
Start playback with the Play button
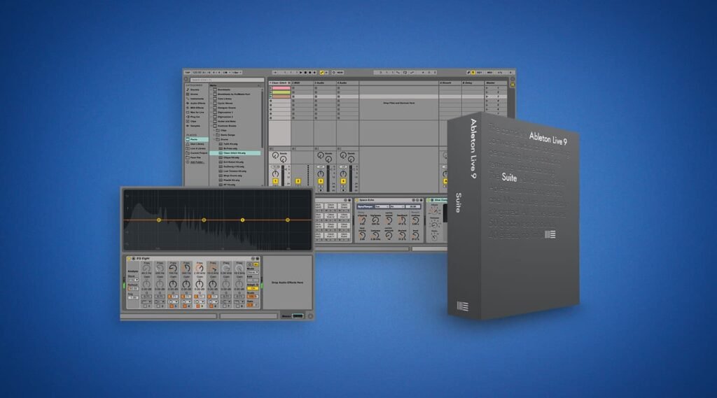[x=301, y=72]
